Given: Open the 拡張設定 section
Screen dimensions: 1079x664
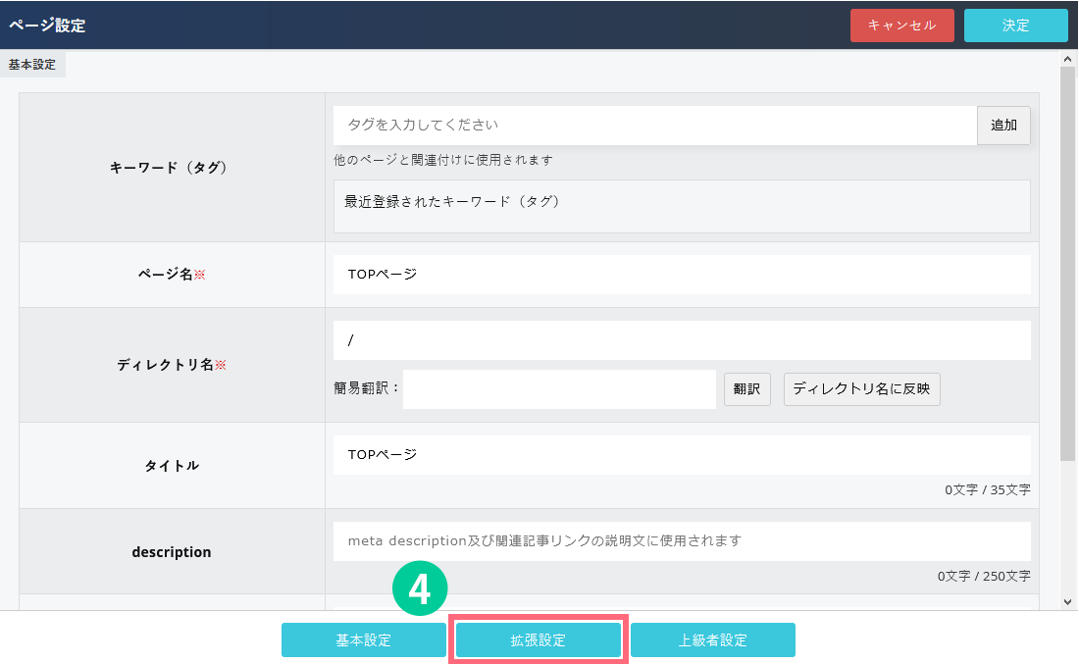Looking at the screenshot, I should pyautogui.click(x=538, y=640).
